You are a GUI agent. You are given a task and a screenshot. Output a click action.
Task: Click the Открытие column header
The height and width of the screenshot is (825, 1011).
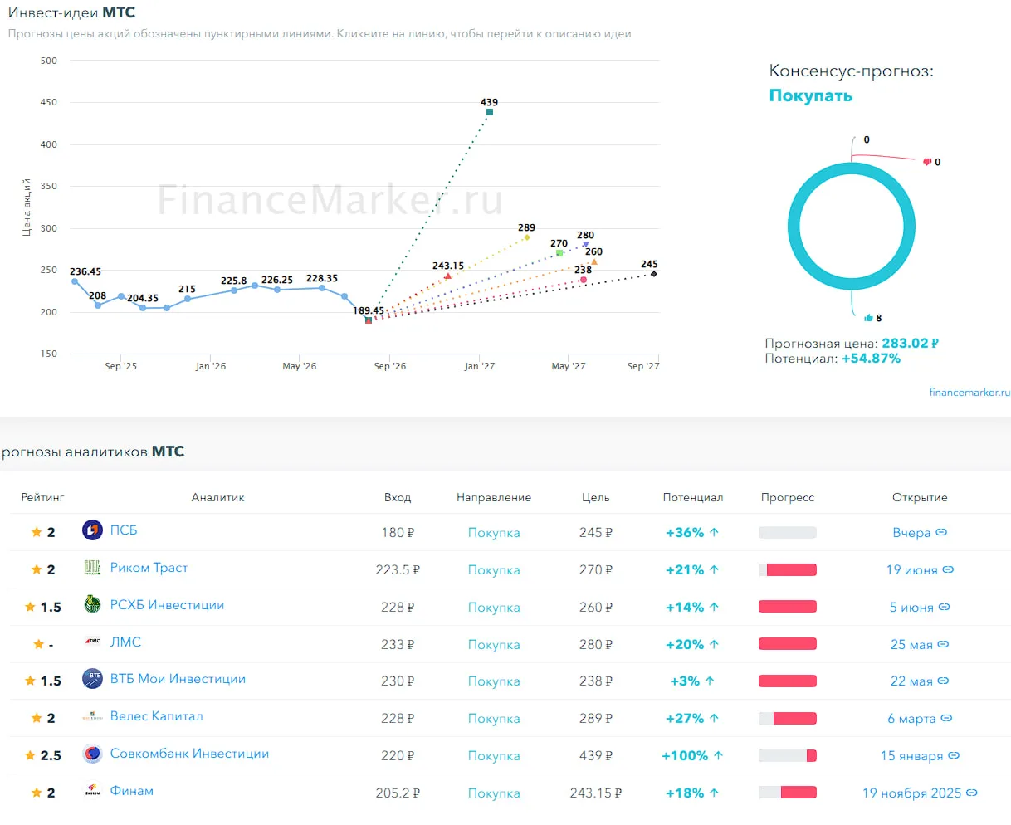[920, 497]
